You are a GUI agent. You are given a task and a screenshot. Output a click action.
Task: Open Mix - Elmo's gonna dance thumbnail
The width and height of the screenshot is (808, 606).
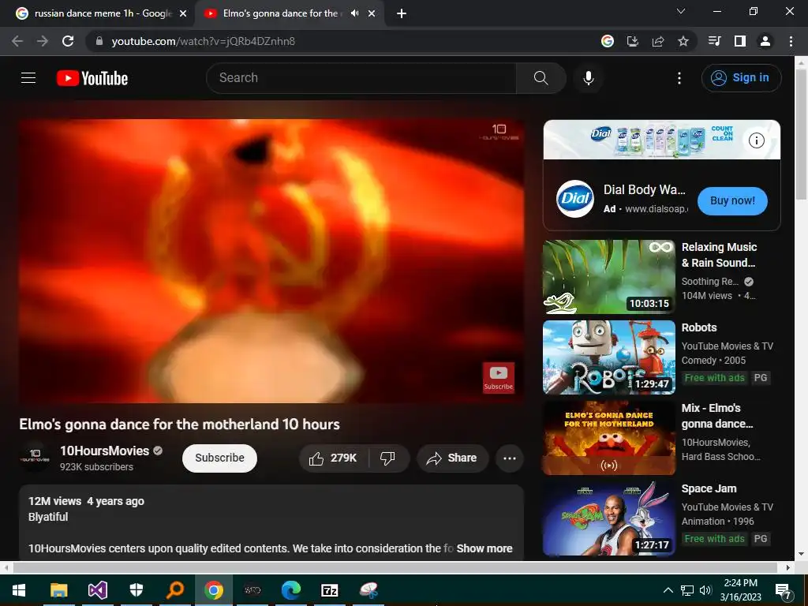pos(609,438)
